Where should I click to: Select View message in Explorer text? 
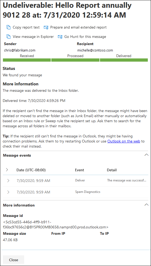click(x=33, y=37)
